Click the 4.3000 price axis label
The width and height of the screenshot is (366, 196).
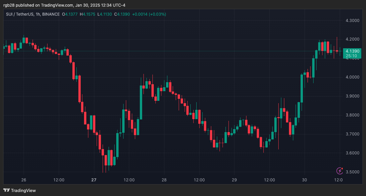pyautogui.click(x=352, y=21)
